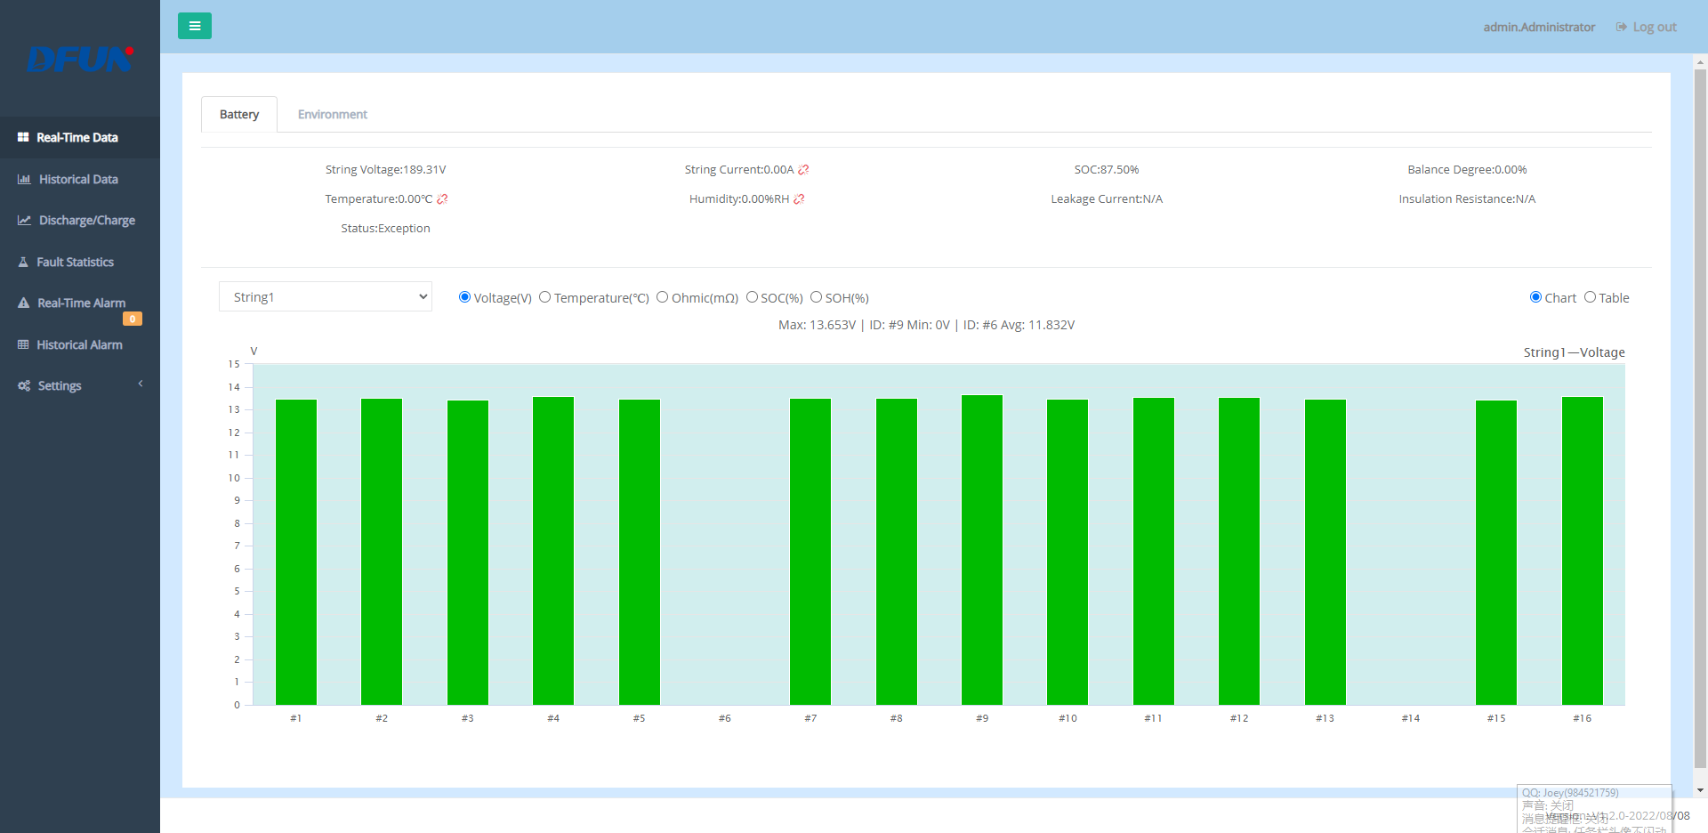The width and height of the screenshot is (1708, 833).
Task: Click the Real-Time Alarm warning icon
Action: (x=24, y=303)
